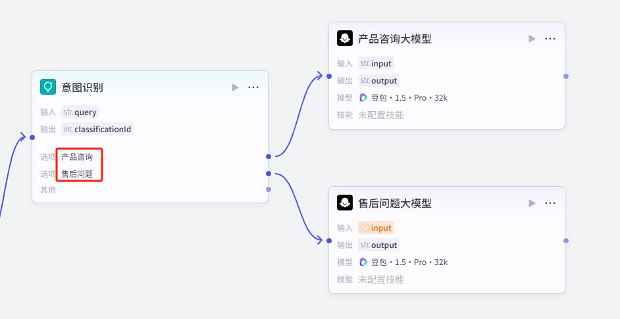This screenshot has height=319, width=620.
Task: Click the str.query input parameter tag
Action: pyautogui.click(x=80, y=112)
